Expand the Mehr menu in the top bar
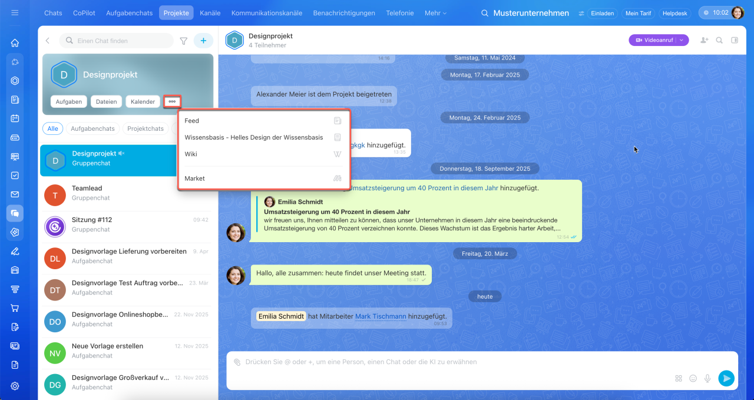The width and height of the screenshot is (754, 400). pyautogui.click(x=435, y=13)
